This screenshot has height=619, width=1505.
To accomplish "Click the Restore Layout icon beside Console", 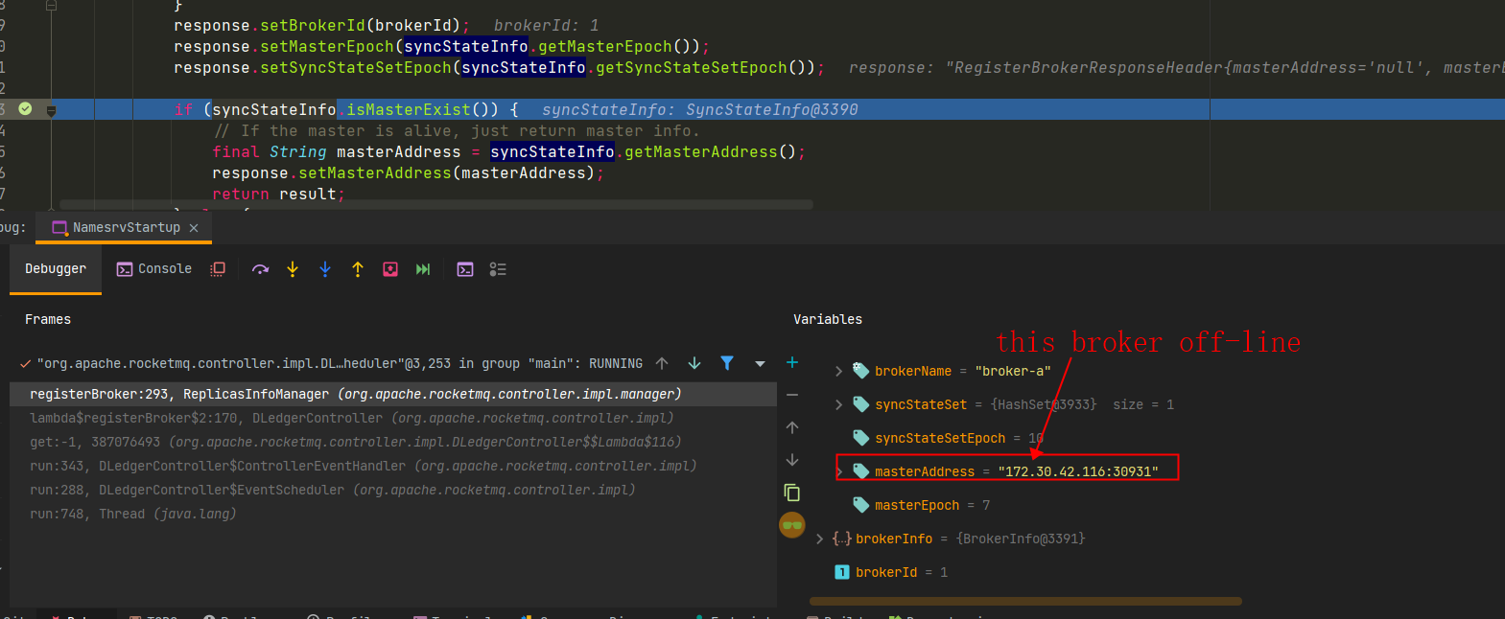I will pos(218,269).
